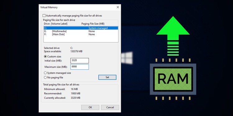Select the No paging file option

pos(45,78)
